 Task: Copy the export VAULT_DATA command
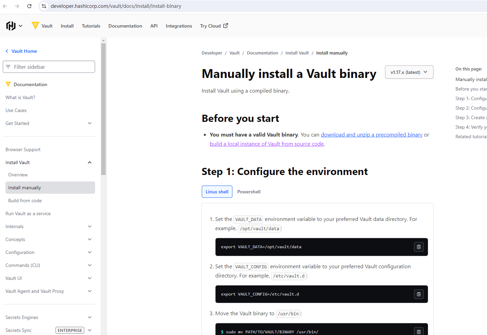[x=419, y=247]
